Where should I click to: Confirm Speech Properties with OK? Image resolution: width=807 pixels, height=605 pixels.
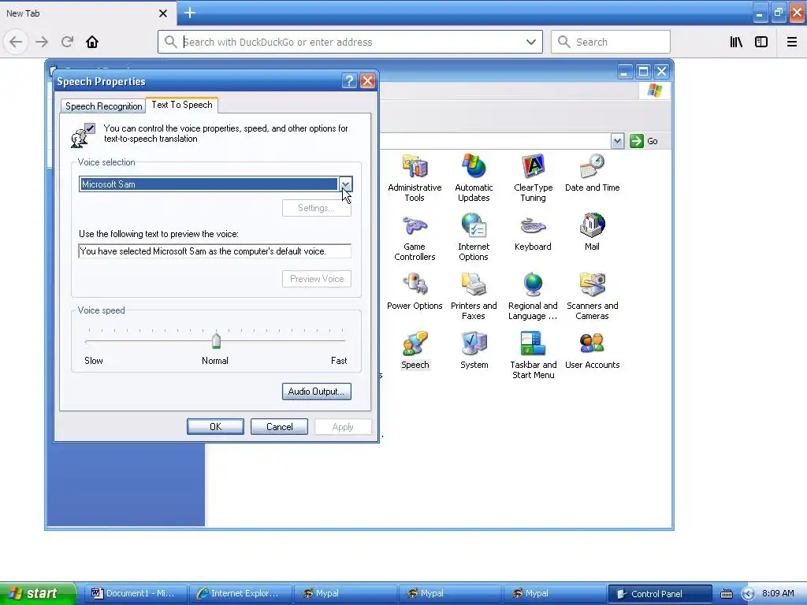point(215,427)
